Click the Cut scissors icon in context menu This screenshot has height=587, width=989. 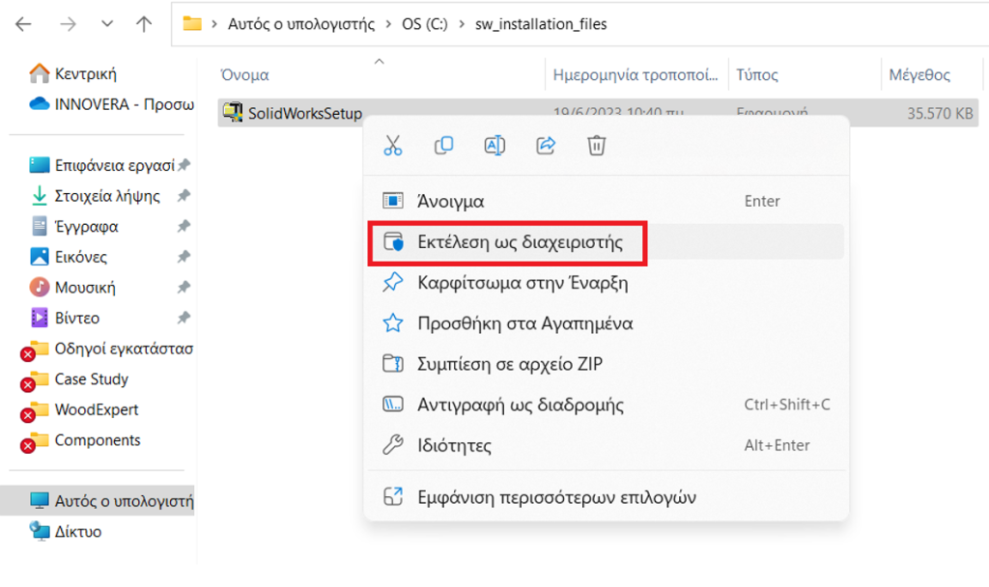(x=392, y=146)
